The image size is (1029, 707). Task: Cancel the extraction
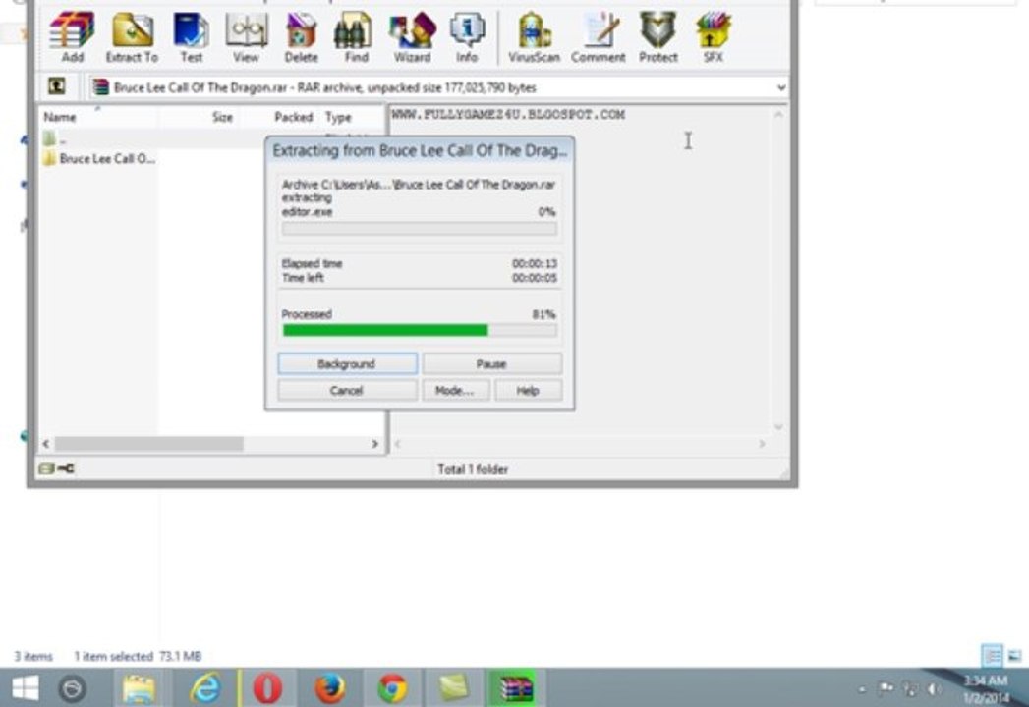pyautogui.click(x=347, y=390)
